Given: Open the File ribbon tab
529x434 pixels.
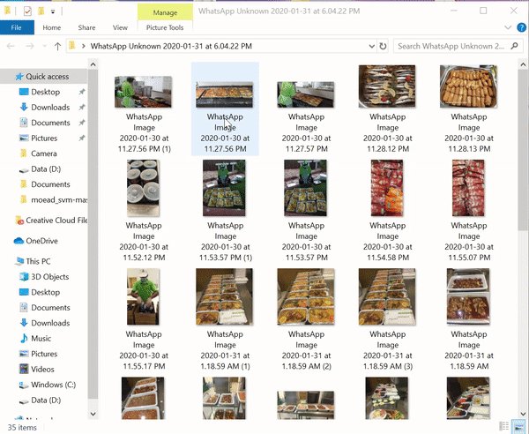Looking at the screenshot, I should click(17, 27).
